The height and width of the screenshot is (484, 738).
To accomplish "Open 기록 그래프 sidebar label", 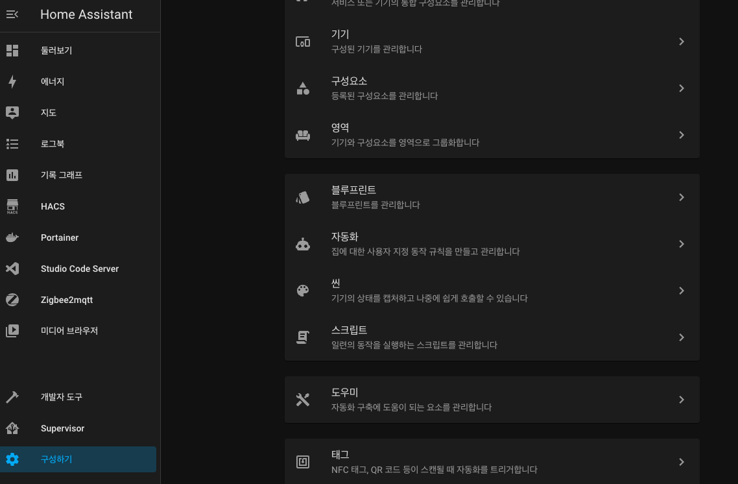I will click(x=62, y=175).
